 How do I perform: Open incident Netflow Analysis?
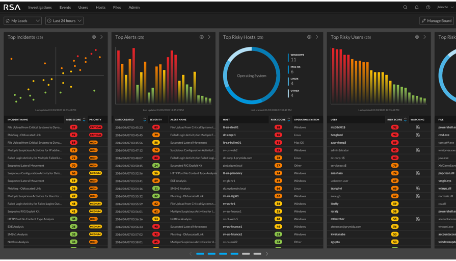pos(18,242)
